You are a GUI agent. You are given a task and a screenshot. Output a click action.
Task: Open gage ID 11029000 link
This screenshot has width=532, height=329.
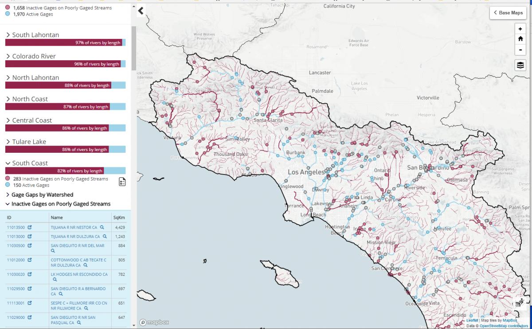click(x=16, y=317)
